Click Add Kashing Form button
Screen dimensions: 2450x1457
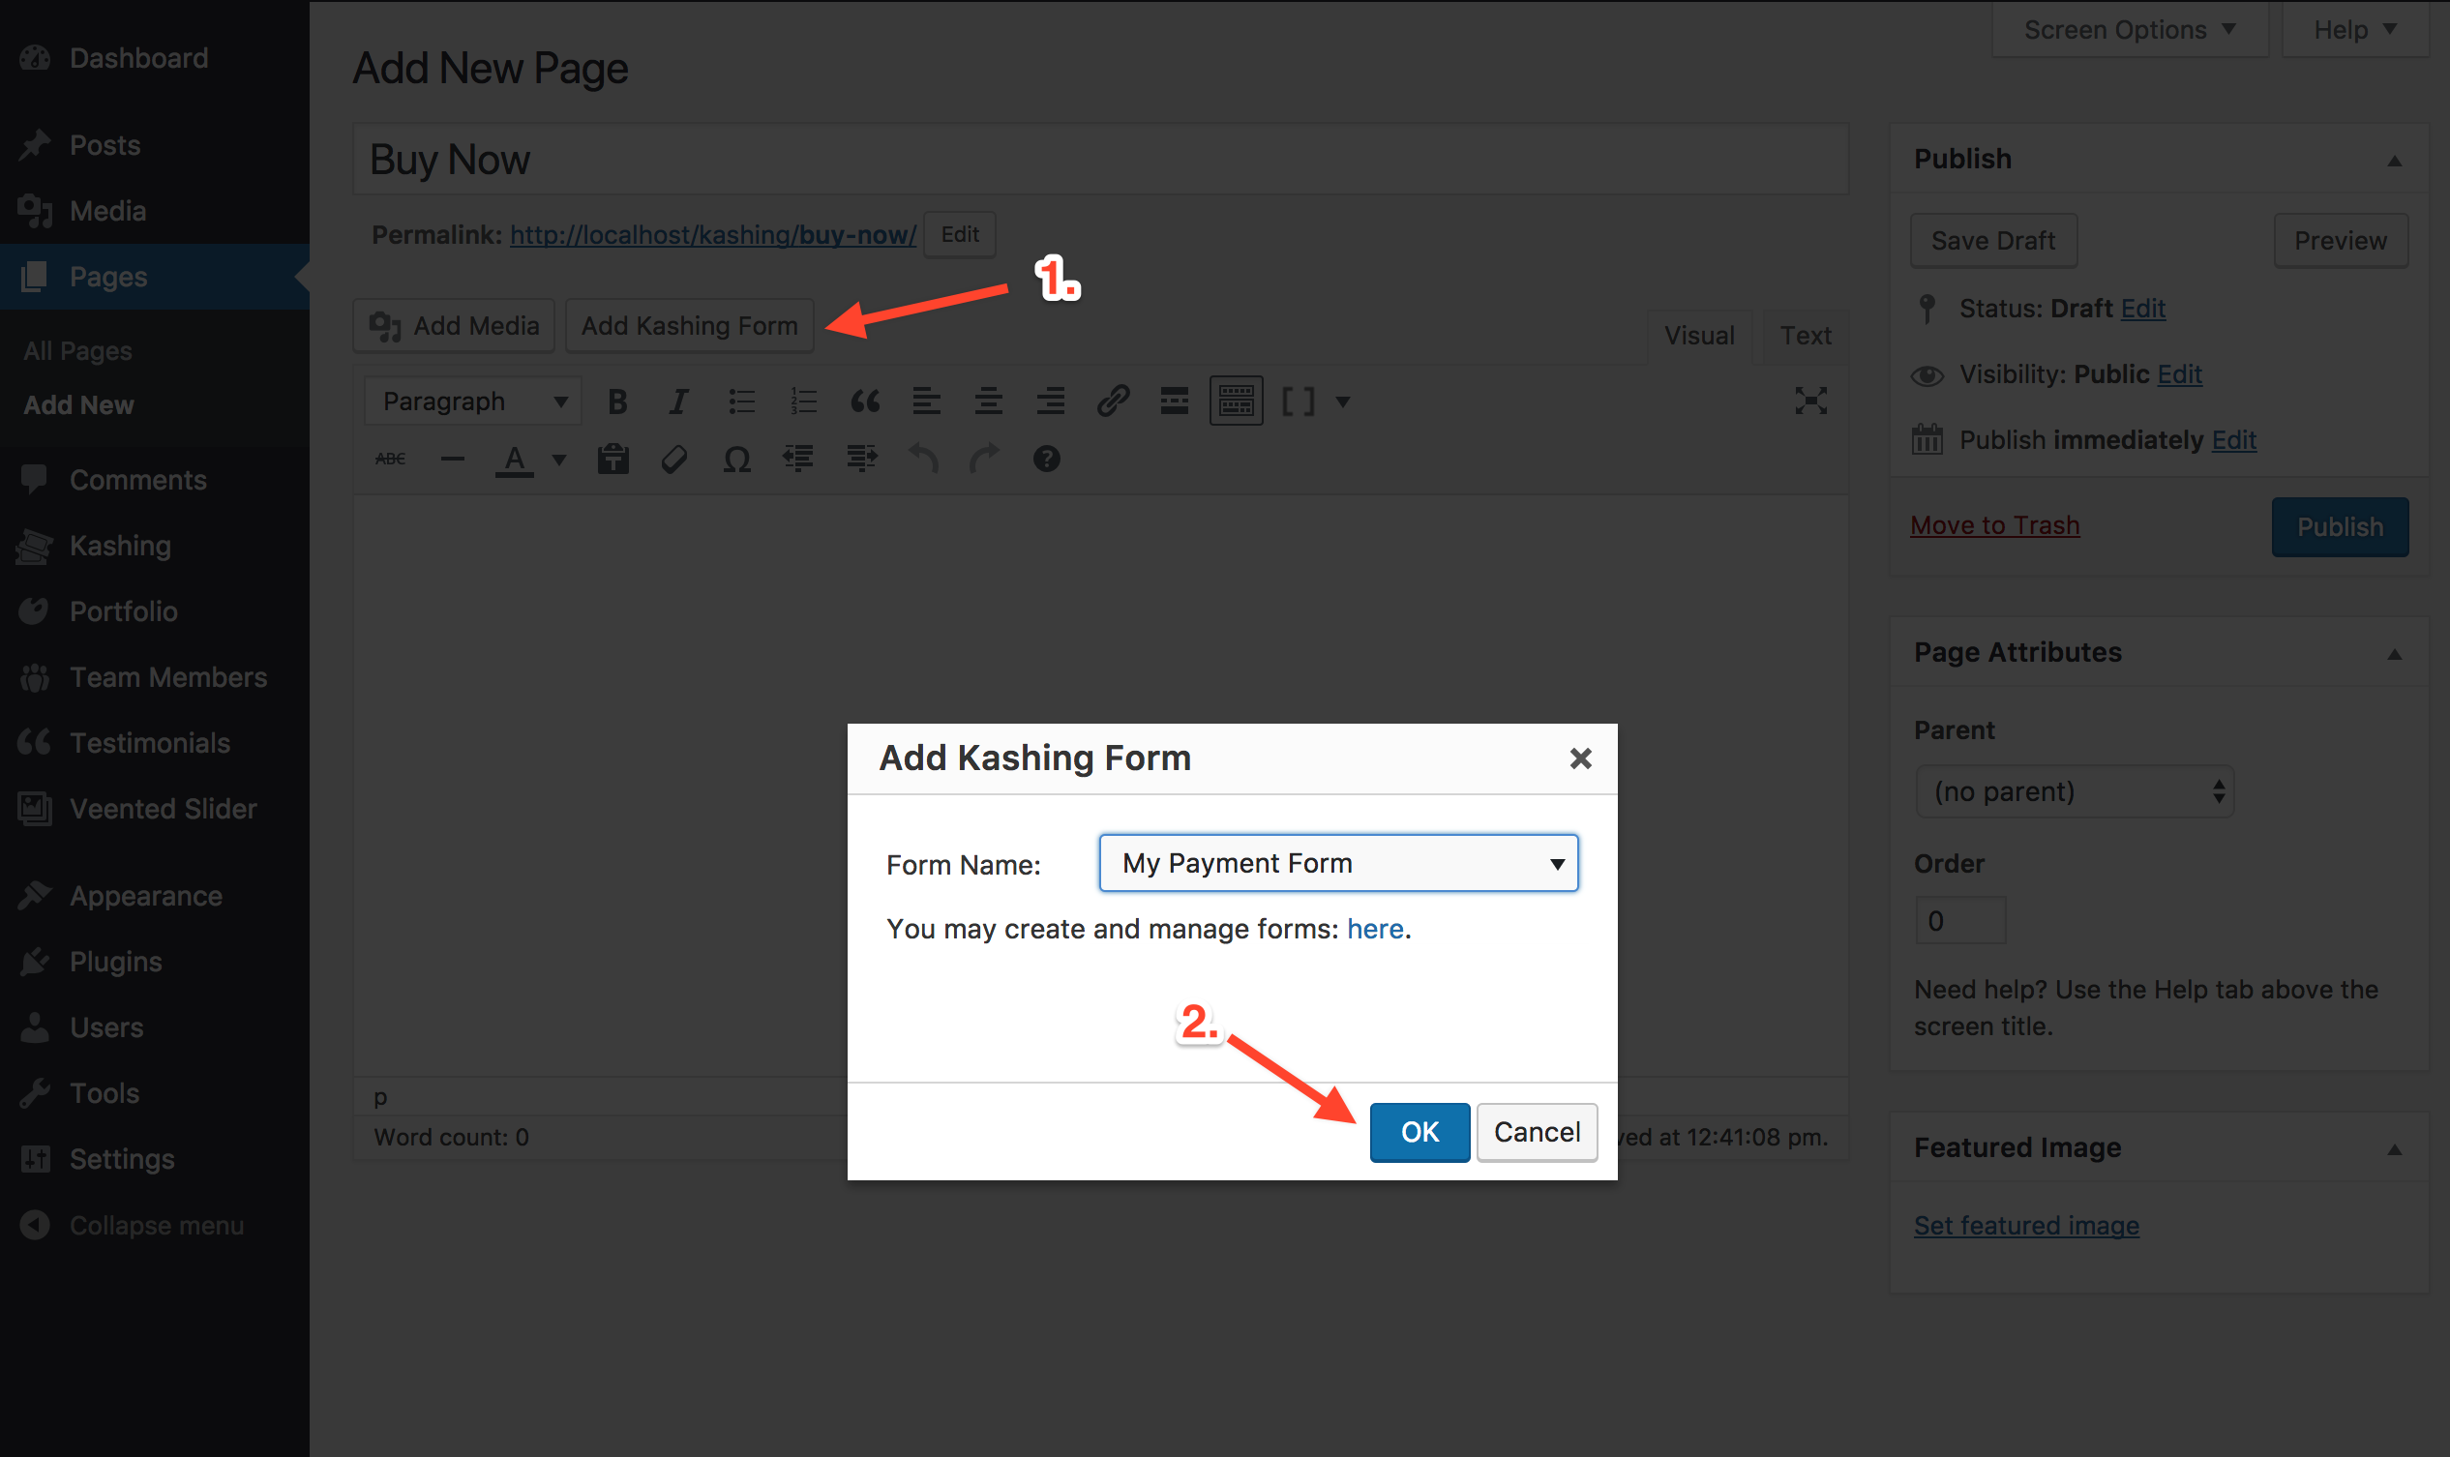click(x=689, y=325)
